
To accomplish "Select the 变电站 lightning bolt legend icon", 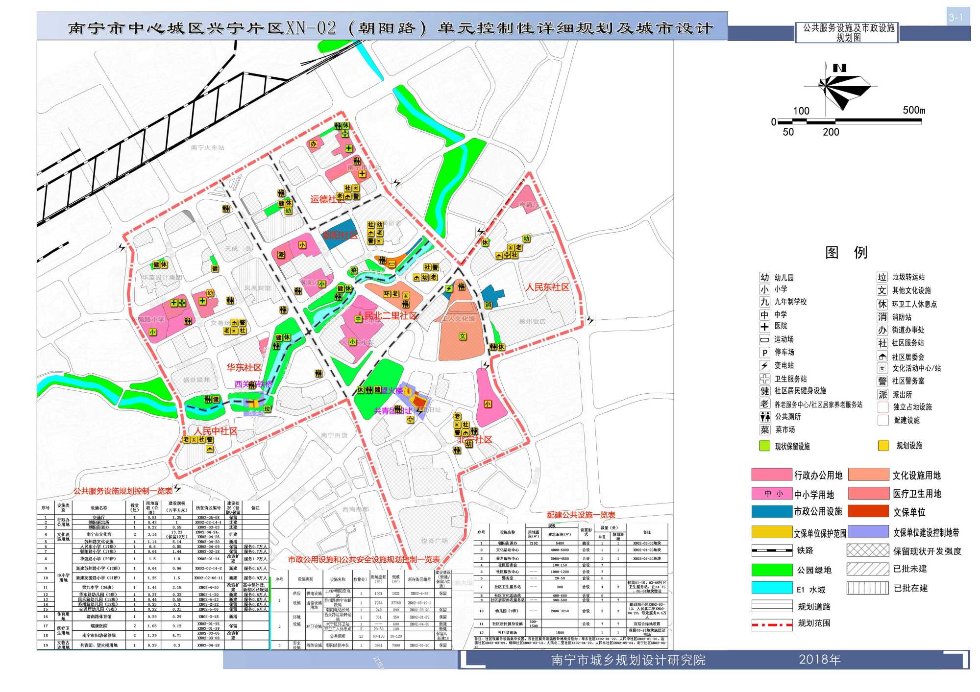I will [x=764, y=365].
